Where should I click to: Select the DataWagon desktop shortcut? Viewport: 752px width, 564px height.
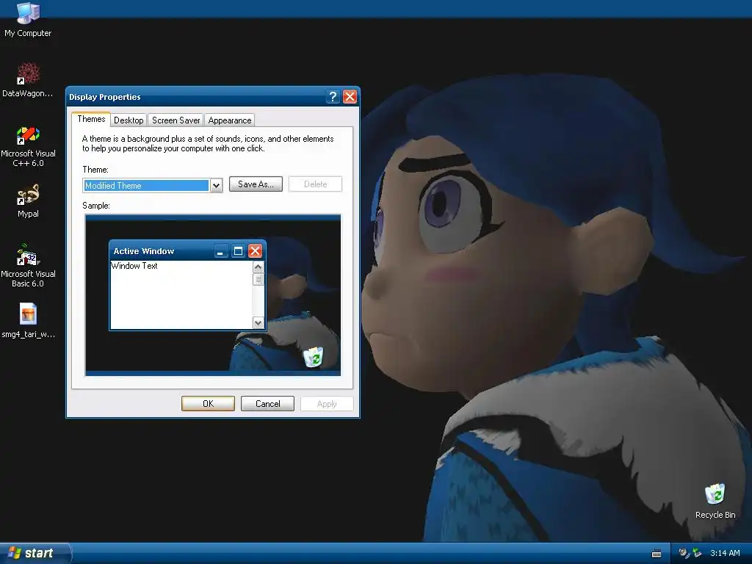(28, 79)
